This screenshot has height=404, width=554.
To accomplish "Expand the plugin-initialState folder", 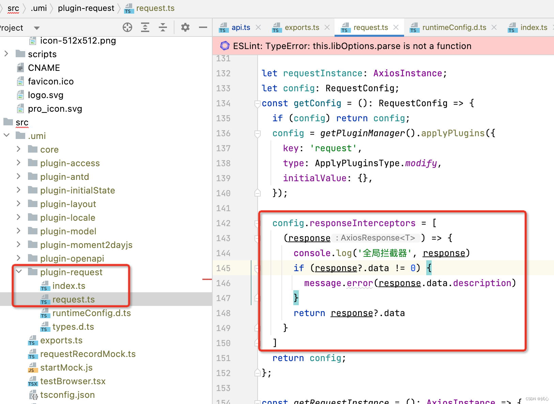I will tap(18, 190).
